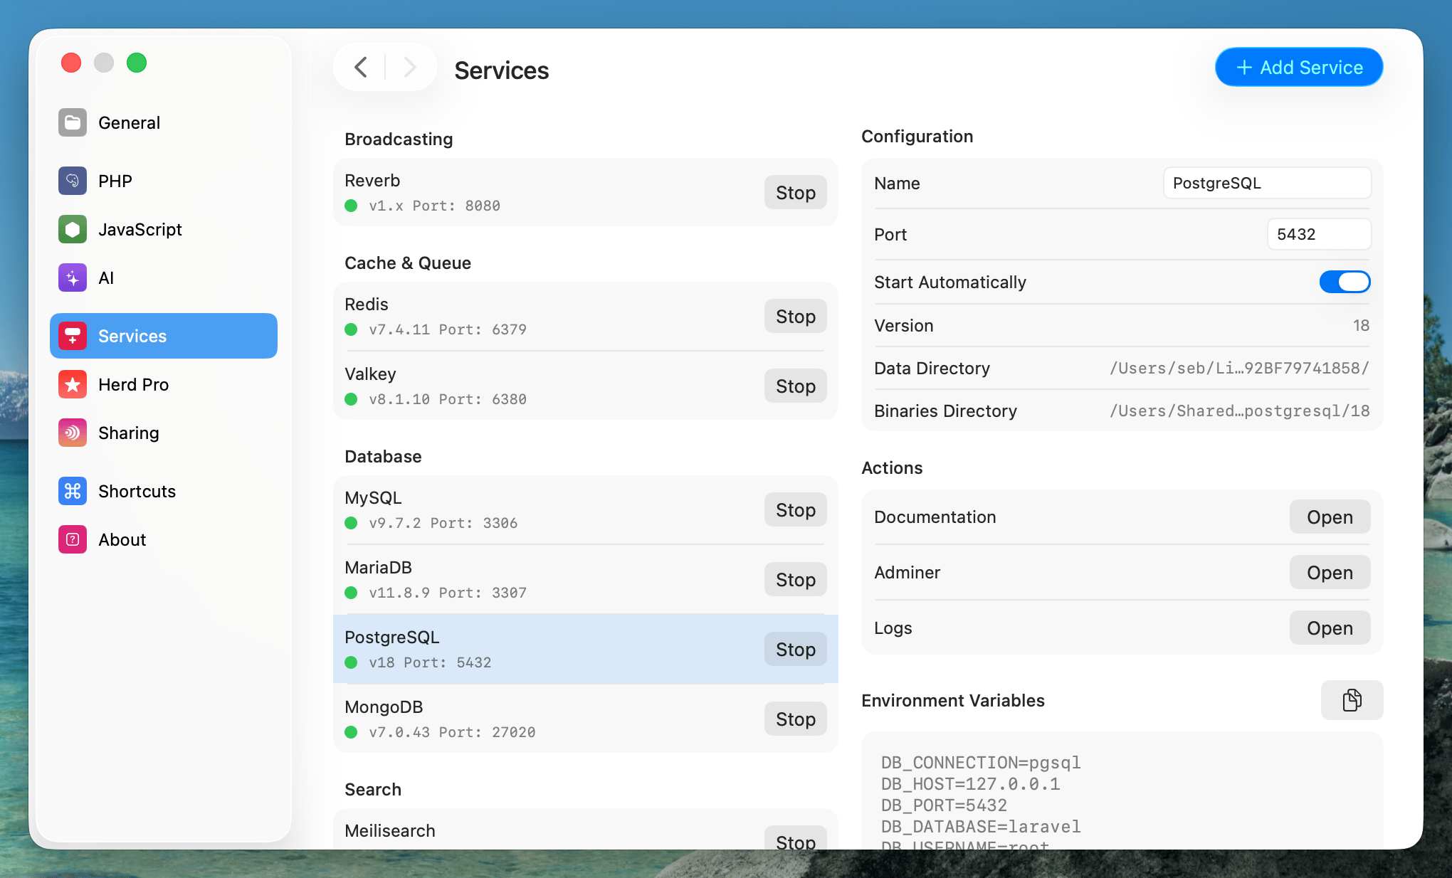Image resolution: width=1452 pixels, height=878 pixels.
Task: Stop the MongoDB service
Action: pos(796,719)
